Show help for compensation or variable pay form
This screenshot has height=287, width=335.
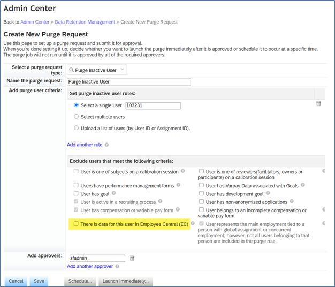178,209
